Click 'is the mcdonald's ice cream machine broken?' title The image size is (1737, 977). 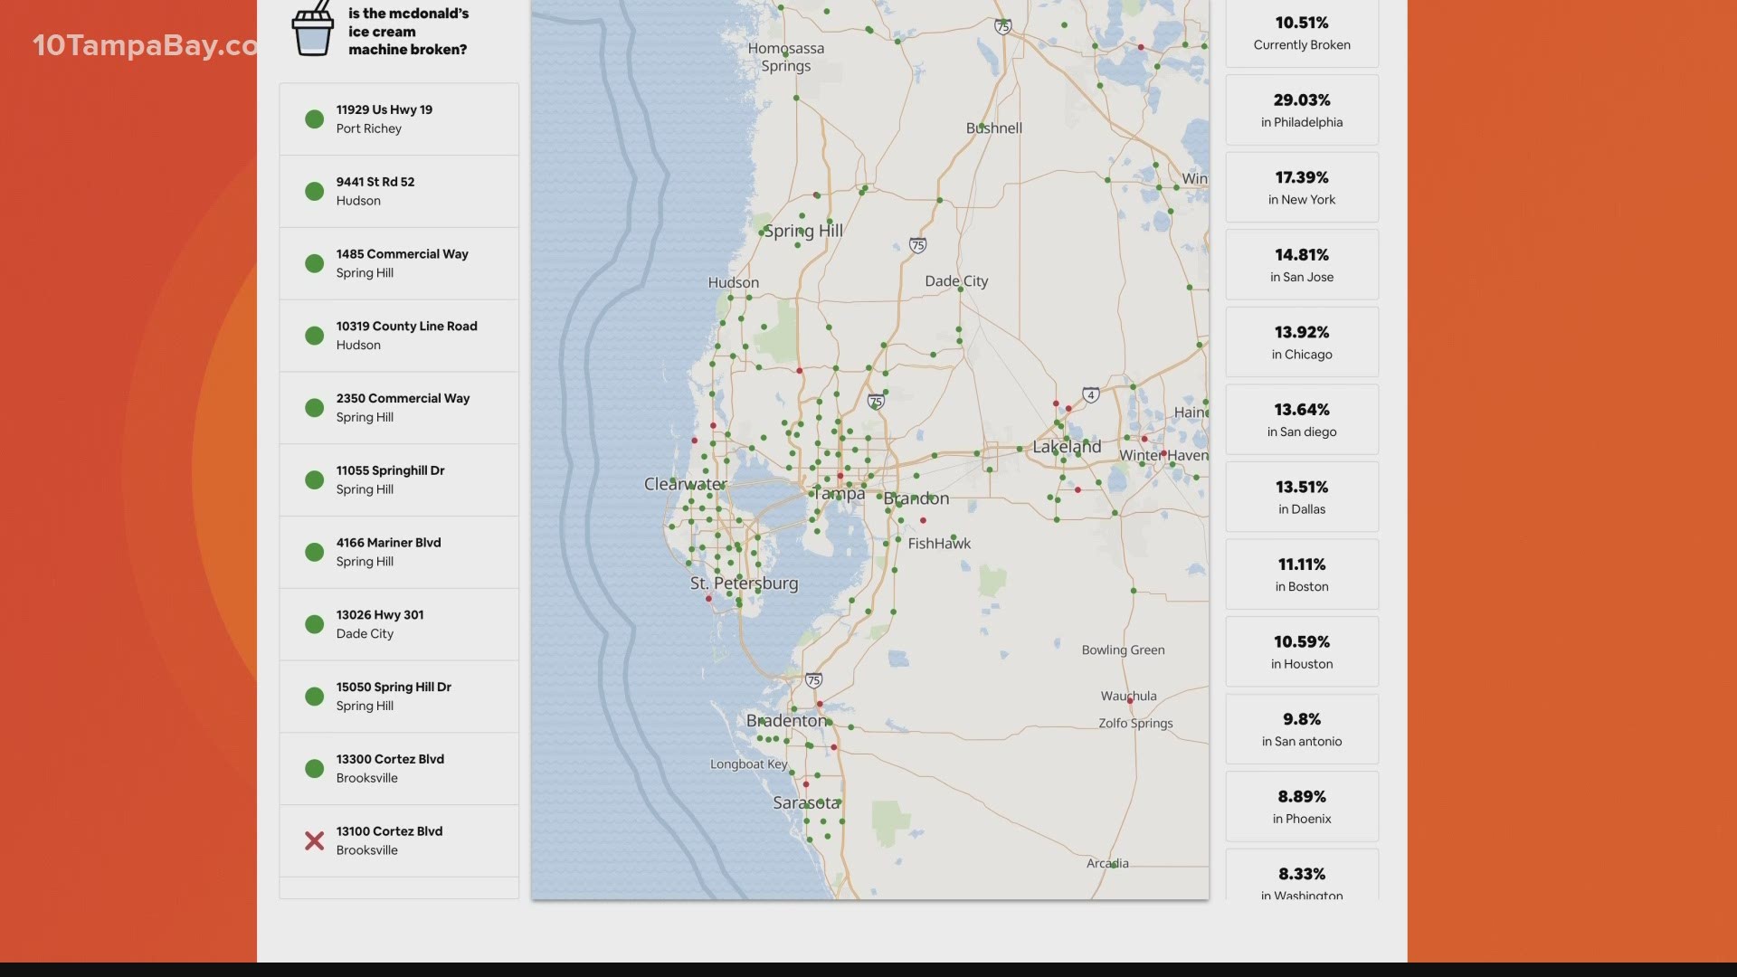point(408,31)
